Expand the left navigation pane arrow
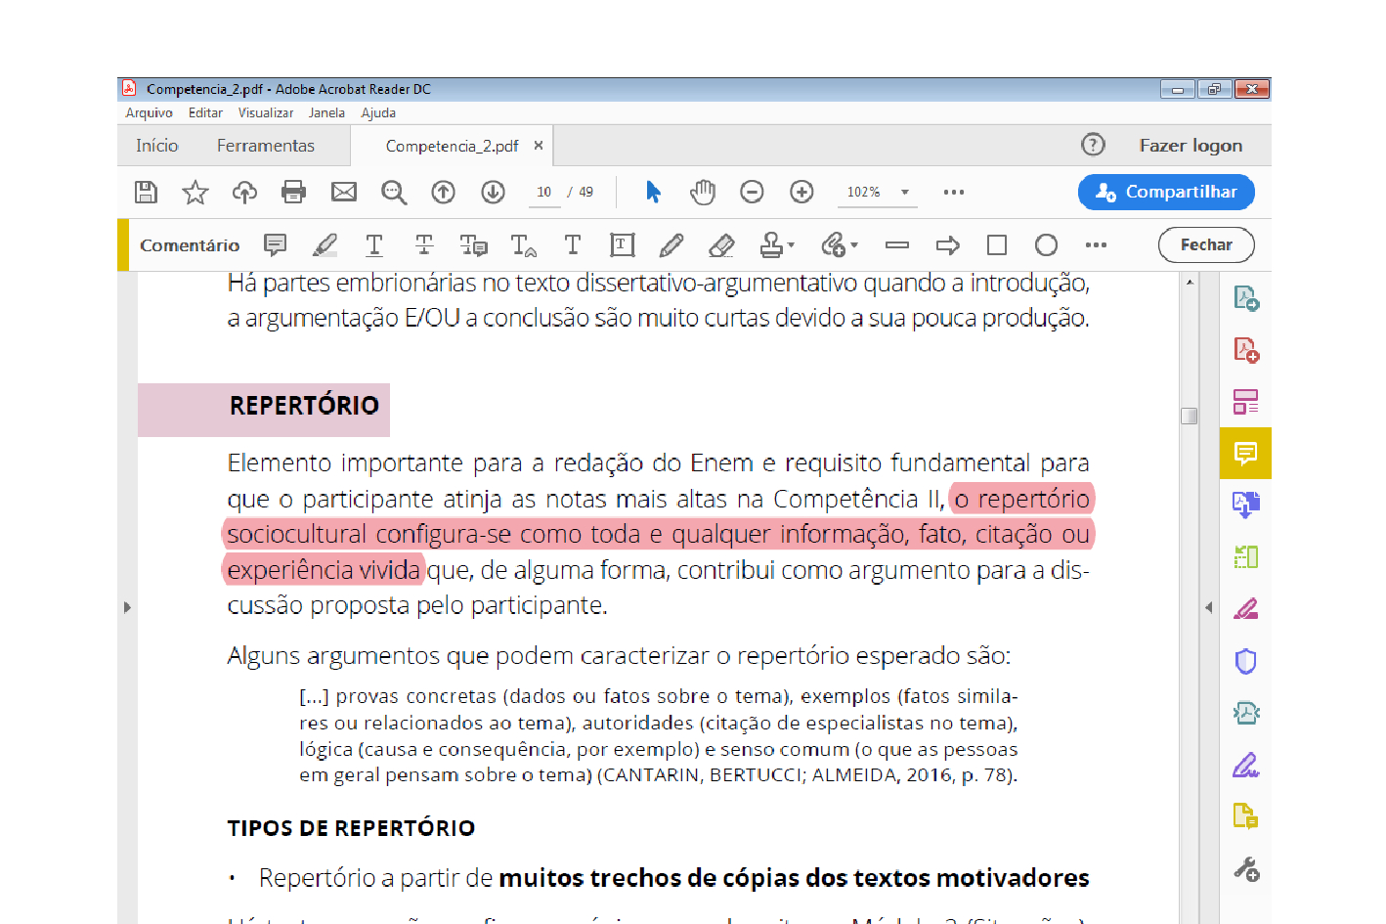Viewport: 1386px width, 924px height. click(x=127, y=607)
